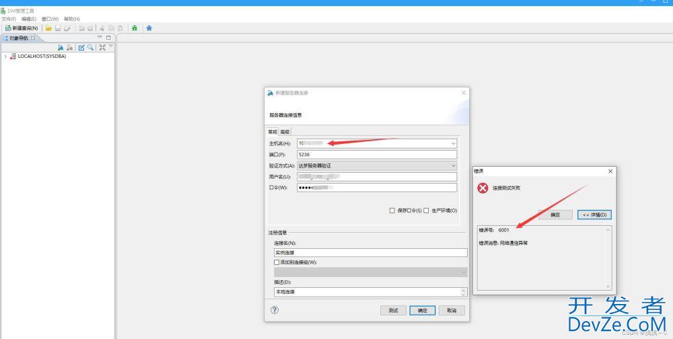The image size is (673, 339).
Task: Click the 连接名 field with 实例连接
Action: [370, 253]
